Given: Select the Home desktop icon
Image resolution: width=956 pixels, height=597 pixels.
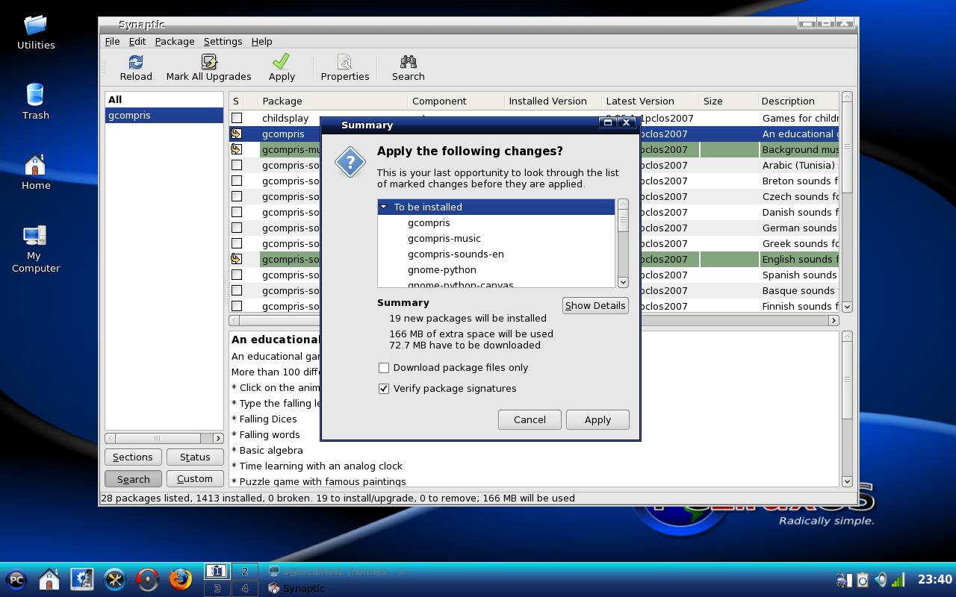Looking at the screenshot, I should tap(36, 165).
